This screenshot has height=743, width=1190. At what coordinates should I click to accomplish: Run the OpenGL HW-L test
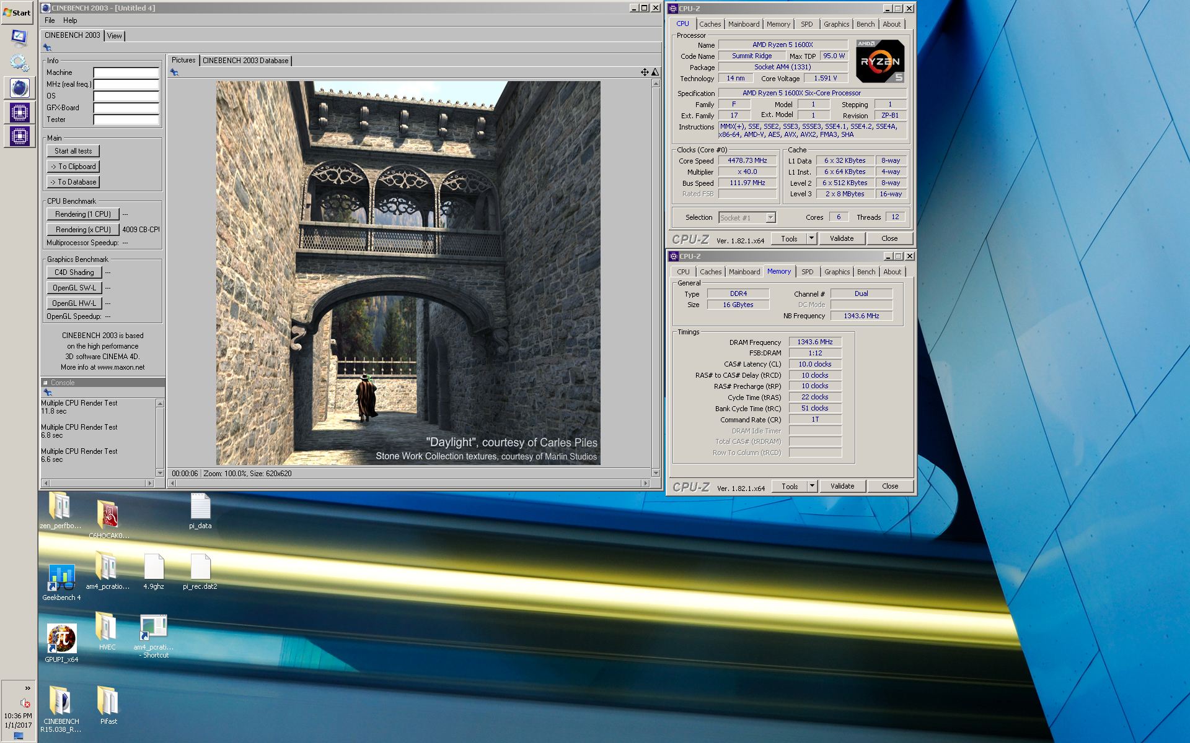tap(74, 303)
